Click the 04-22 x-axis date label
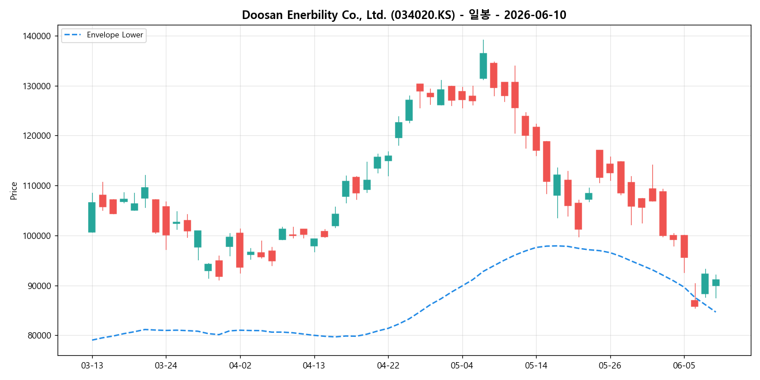 pyautogui.click(x=388, y=366)
